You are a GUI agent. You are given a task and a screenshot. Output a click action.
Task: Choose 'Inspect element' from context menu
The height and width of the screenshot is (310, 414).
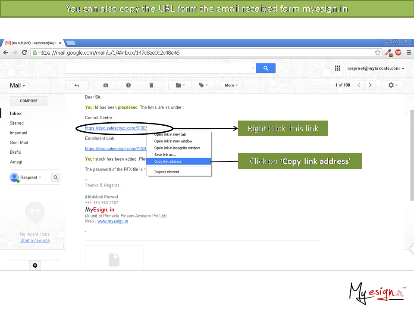166,172
